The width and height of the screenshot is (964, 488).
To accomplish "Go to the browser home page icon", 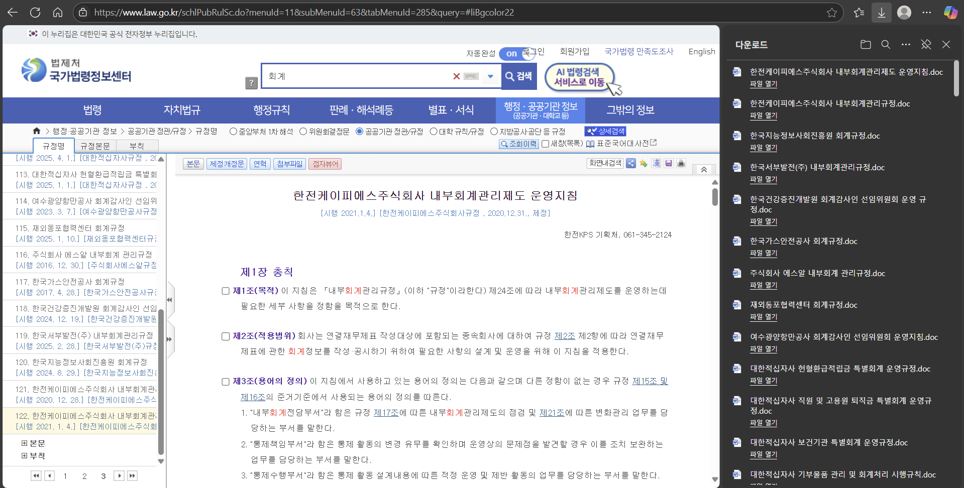I will click(58, 13).
